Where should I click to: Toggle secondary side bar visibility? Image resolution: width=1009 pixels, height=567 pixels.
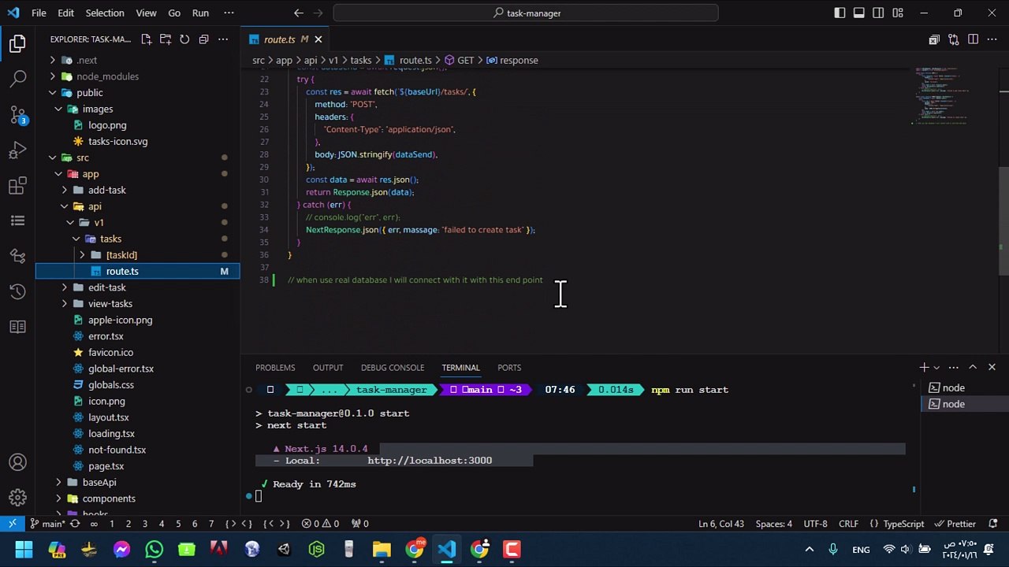(x=878, y=13)
